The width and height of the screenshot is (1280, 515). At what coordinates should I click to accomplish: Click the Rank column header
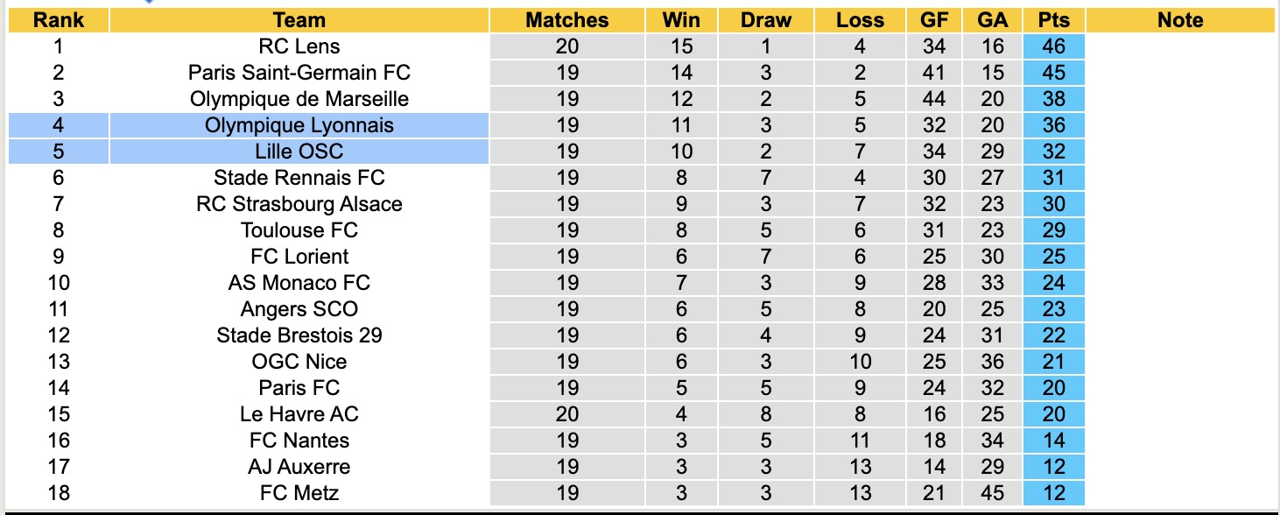[x=59, y=20]
